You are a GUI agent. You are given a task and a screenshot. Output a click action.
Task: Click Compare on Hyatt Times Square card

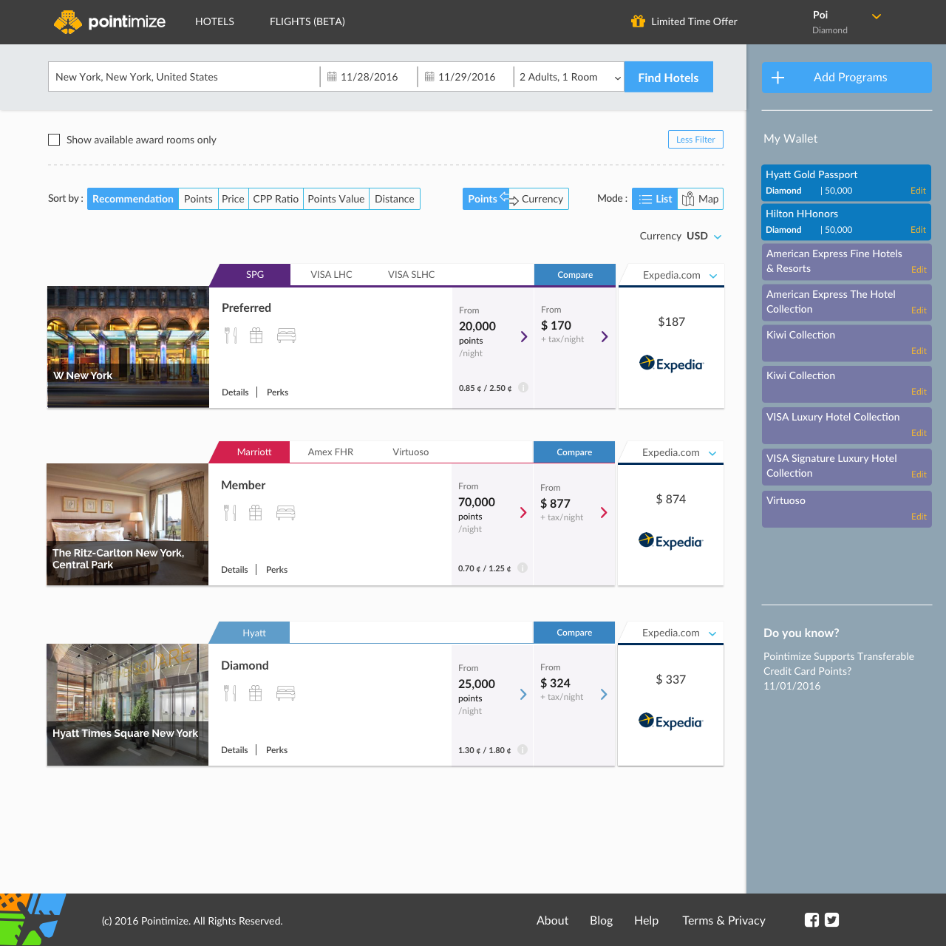tap(574, 632)
